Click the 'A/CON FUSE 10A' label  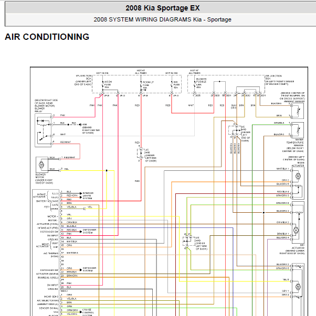coord(108,85)
